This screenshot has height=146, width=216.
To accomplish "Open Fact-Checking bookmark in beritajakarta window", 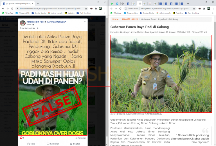I will point(192,13).
